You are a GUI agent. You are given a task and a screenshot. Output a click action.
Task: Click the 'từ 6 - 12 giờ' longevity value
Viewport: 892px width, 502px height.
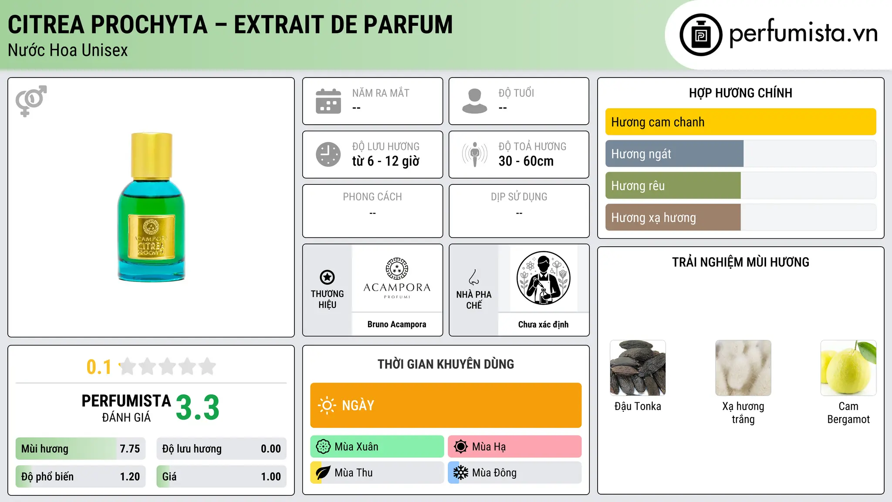(x=386, y=161)
